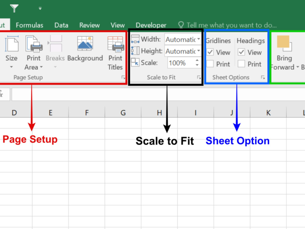Open the Page Setup dialog launcher
The height and width of the screenshot is (229, 305).
124,78
